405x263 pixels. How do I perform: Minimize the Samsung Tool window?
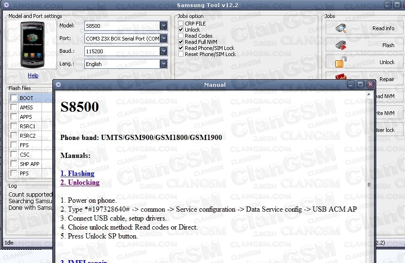click(388, 5)
